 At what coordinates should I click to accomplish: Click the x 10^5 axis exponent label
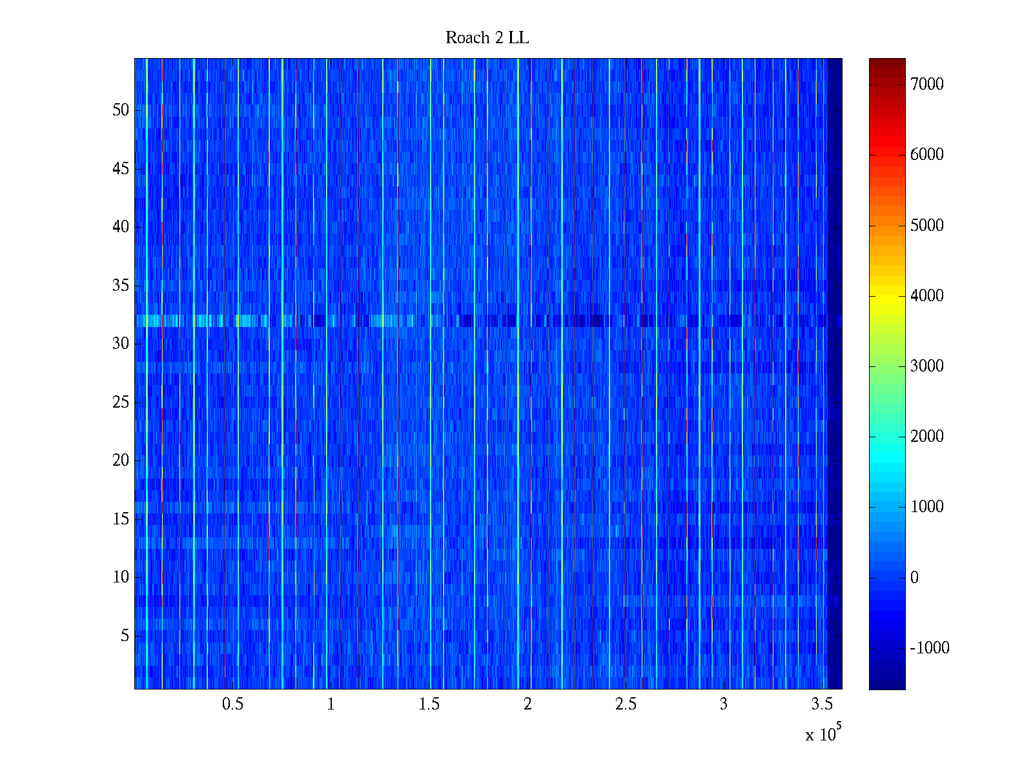coord(823,733)
